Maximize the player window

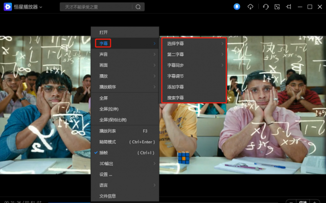(x=310, y=7)
